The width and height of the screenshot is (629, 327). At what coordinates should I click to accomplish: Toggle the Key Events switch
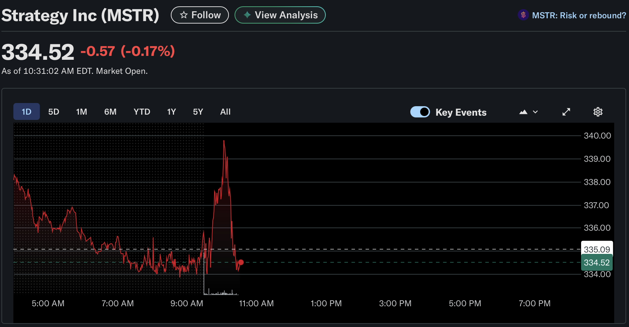(x=420, y=112)
